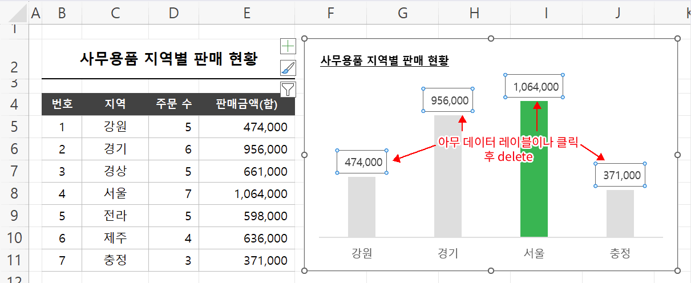
Task: Click the gray 경기 bar
Action: point(448,176)
